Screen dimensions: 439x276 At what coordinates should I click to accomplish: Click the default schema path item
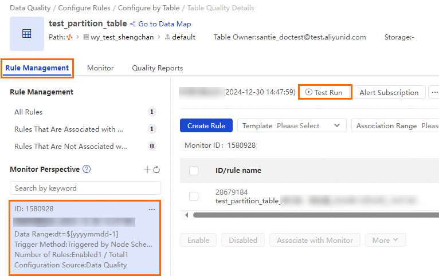(183, 37)
